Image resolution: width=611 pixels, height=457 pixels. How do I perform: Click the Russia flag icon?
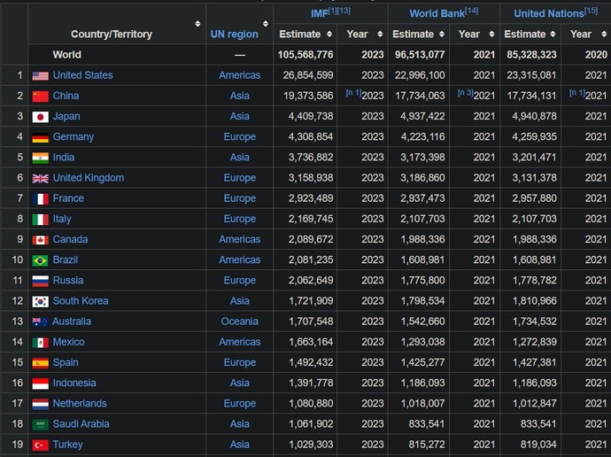41,281
